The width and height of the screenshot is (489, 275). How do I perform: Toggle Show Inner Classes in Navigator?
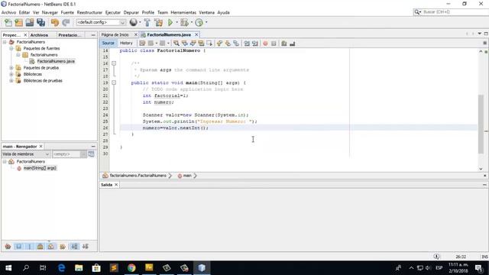pos(51,247)
